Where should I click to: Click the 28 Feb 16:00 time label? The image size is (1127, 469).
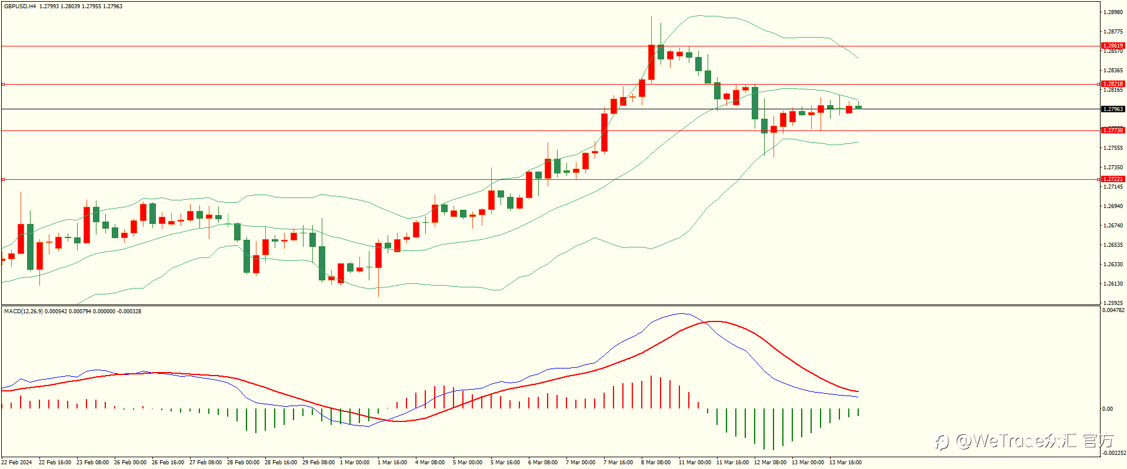pos(281,463)
